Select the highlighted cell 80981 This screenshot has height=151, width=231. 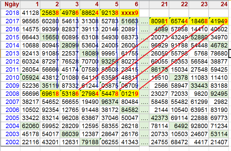point(159,21)
